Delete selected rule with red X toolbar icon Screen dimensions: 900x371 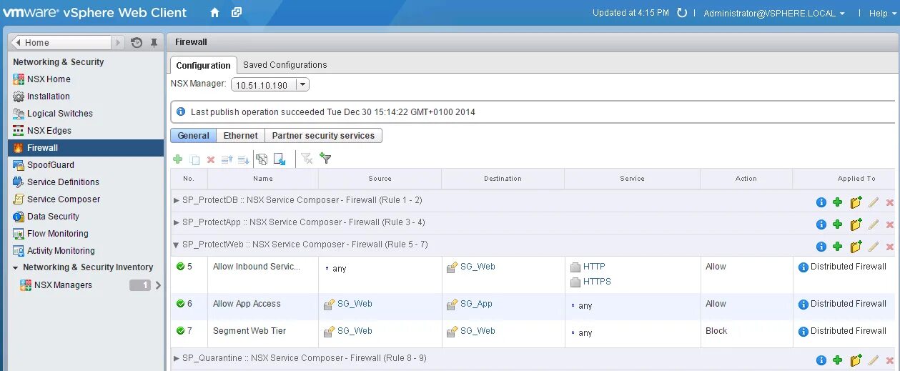click(x=211, y=159)
